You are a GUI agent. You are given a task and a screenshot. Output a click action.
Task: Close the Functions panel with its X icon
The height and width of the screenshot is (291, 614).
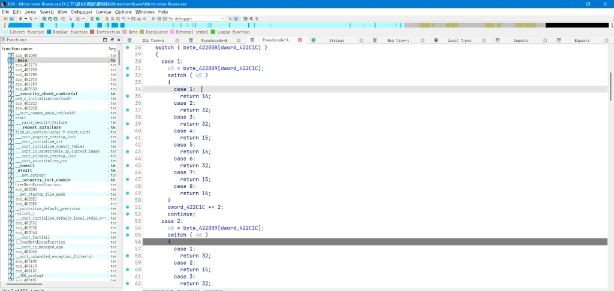(119, 40)
